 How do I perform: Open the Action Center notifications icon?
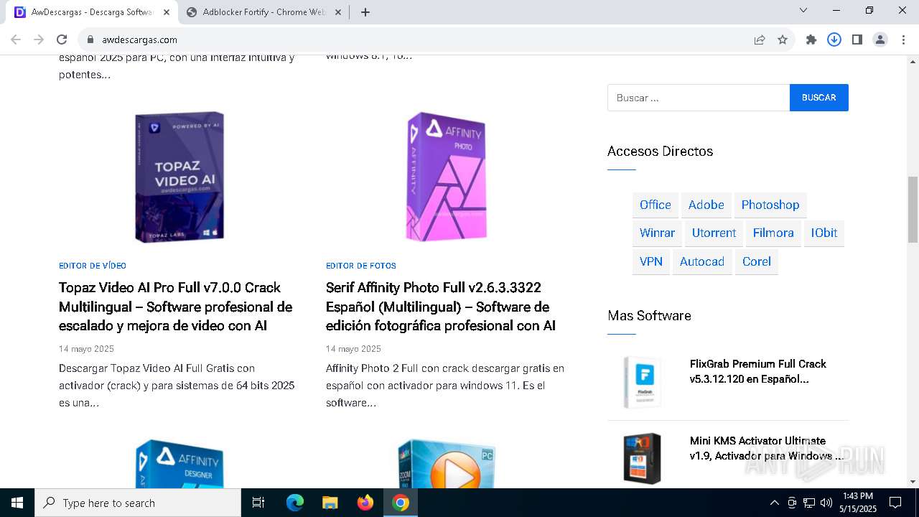[x=895, y=503]
